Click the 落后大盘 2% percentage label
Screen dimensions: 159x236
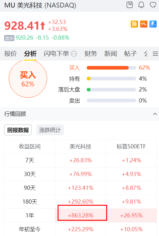143,90
